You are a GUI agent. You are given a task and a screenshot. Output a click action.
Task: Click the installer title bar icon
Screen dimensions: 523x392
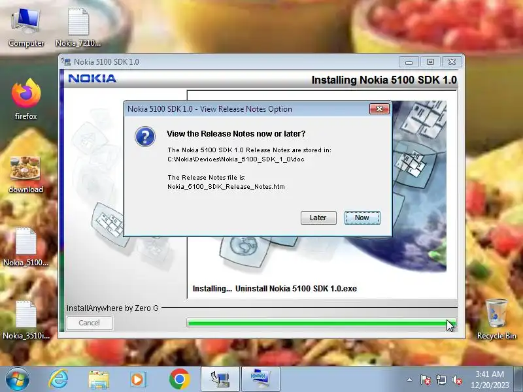[66, 61]
